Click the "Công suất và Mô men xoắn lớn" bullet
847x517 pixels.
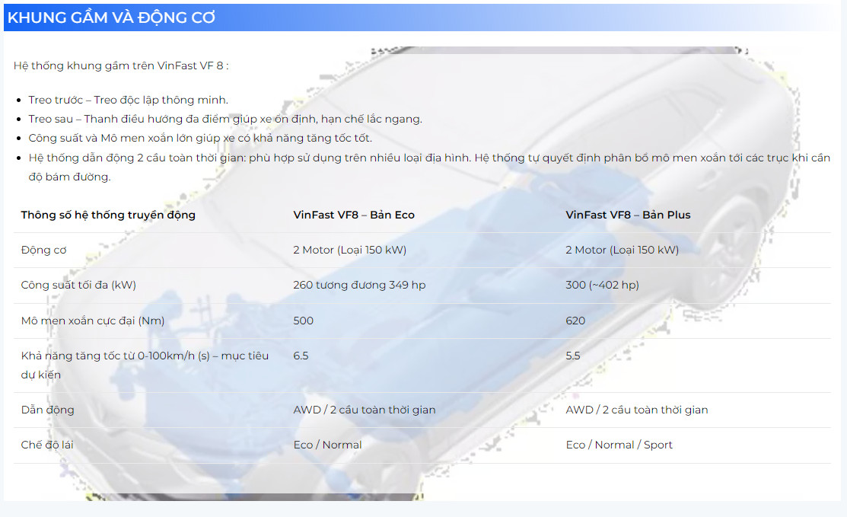click(199, 138)
